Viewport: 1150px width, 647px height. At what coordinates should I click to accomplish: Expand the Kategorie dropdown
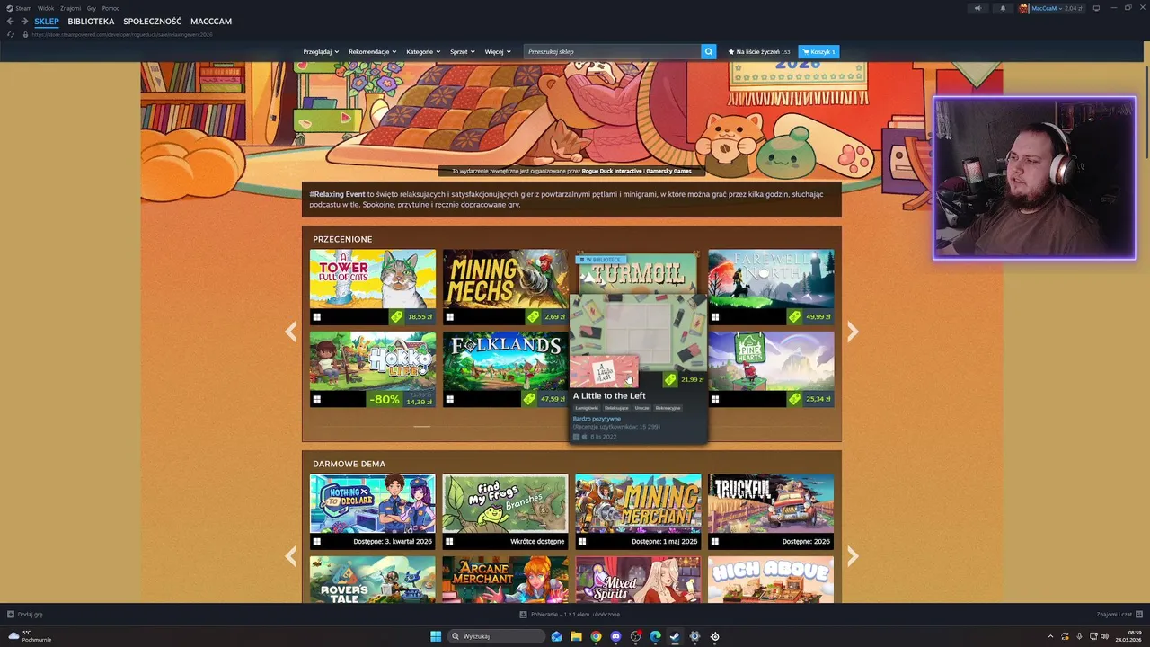[423, 52]
